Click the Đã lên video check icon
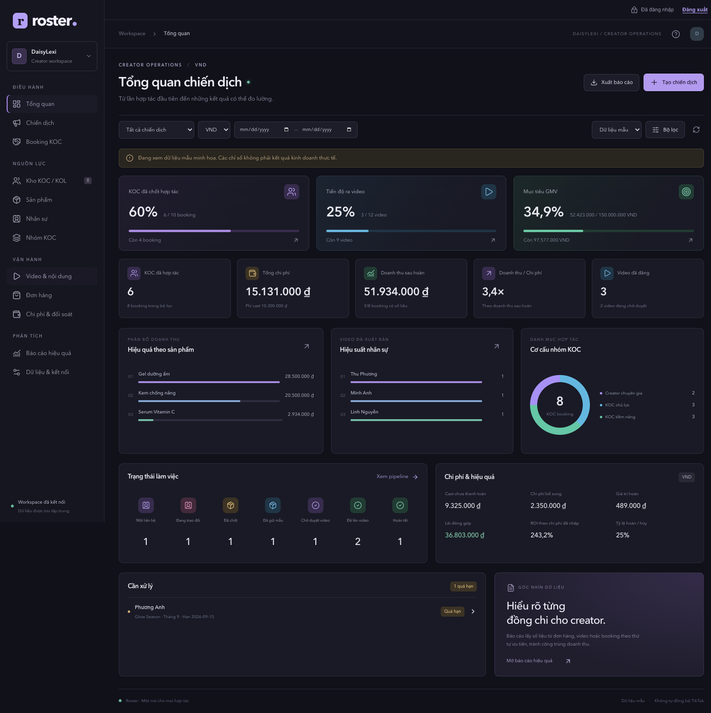Viewport: 711px width, 713px height. pos(358,506)
